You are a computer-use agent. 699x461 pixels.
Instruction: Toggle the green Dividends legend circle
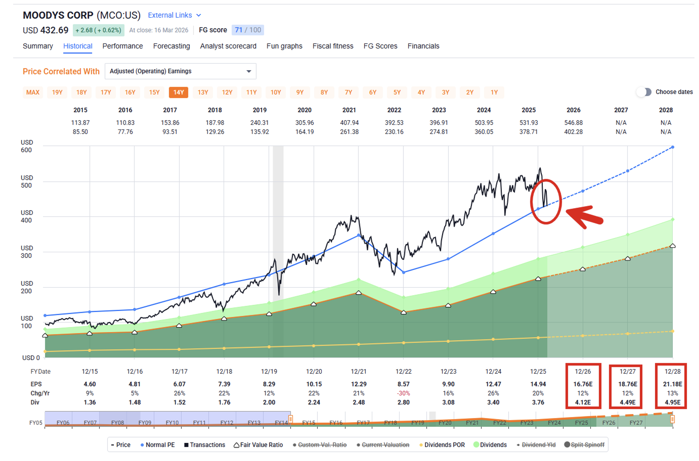tap(476, 445)
